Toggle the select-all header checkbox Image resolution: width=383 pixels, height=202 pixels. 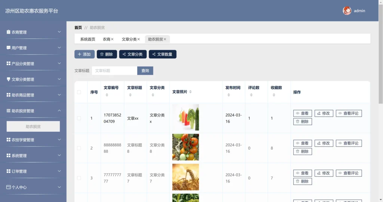(79, 92)
